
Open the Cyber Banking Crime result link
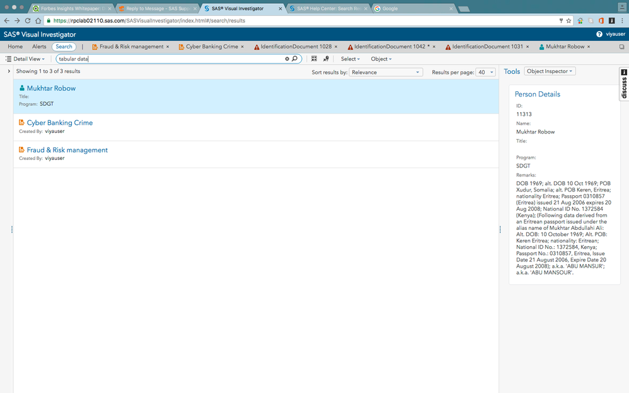pos(60,123)
